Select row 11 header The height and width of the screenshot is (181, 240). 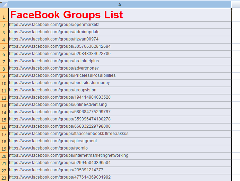click(x=4, y=90)
